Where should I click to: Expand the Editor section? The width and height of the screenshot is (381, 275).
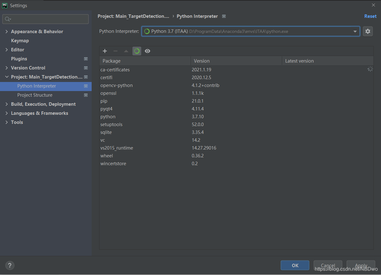[7, 50]
